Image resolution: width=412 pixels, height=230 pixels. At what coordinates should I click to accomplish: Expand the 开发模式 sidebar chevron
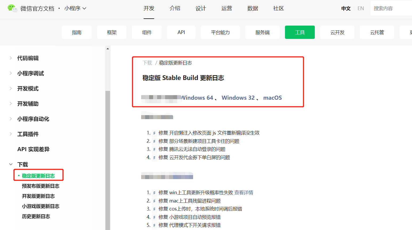point(11,88)
